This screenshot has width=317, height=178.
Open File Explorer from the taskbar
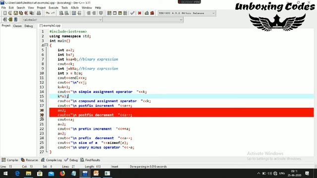tap(29, 174)
